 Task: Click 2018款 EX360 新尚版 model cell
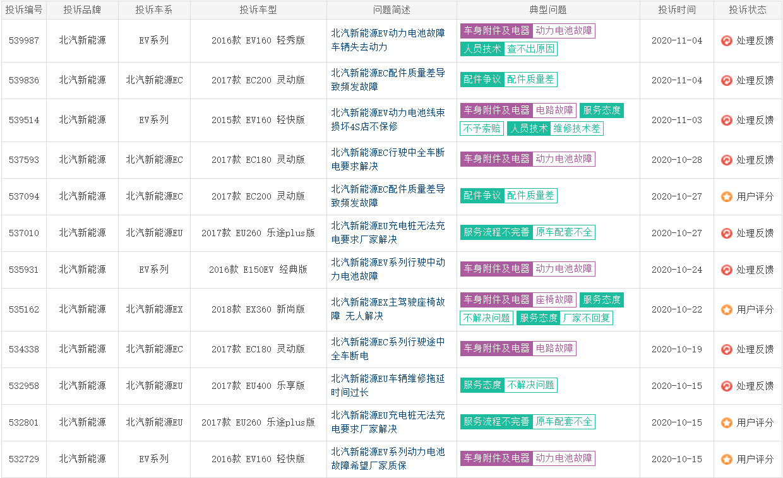tap(258, 309)
